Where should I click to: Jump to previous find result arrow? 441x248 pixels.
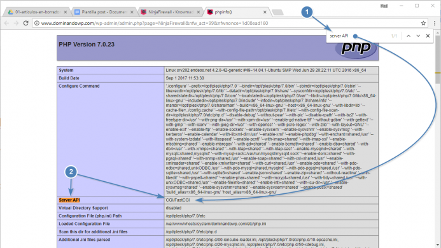pos(409,36)
